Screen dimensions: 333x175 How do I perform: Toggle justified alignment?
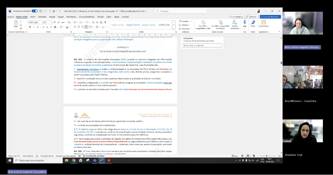86,27
